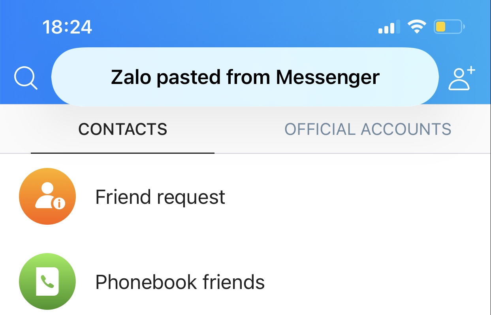Switch to the Contacts tab
The width and height of the screenshot is (491, 315).
122,129
